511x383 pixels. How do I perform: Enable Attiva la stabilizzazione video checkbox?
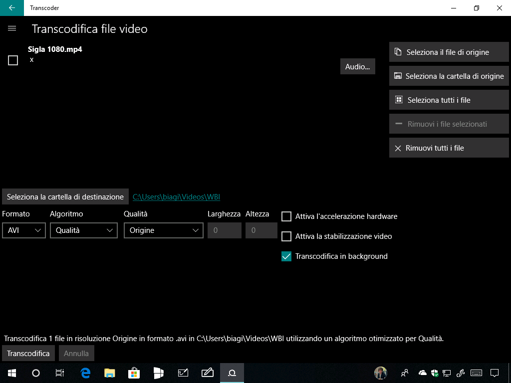coord(286,236)
